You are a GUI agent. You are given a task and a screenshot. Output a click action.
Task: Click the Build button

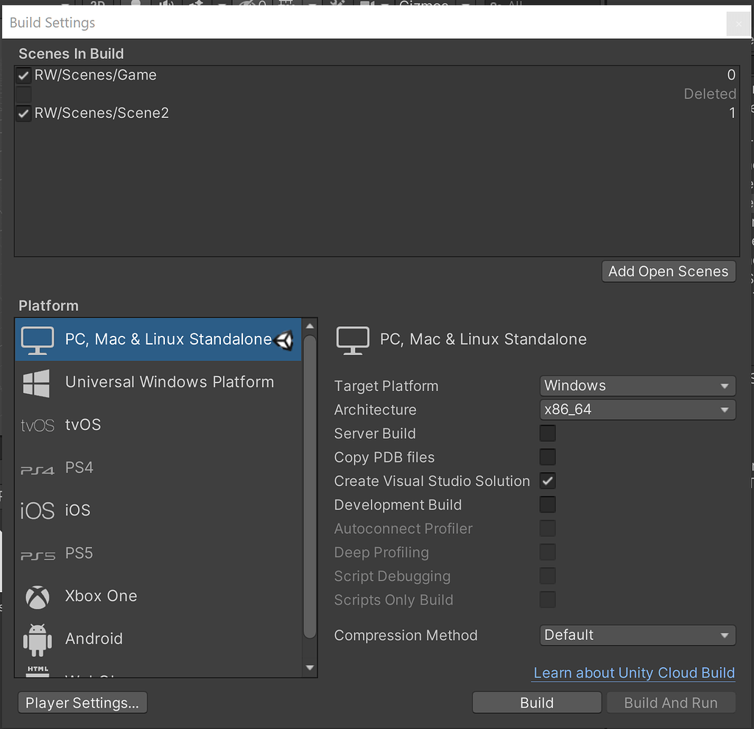click(537, 703)
